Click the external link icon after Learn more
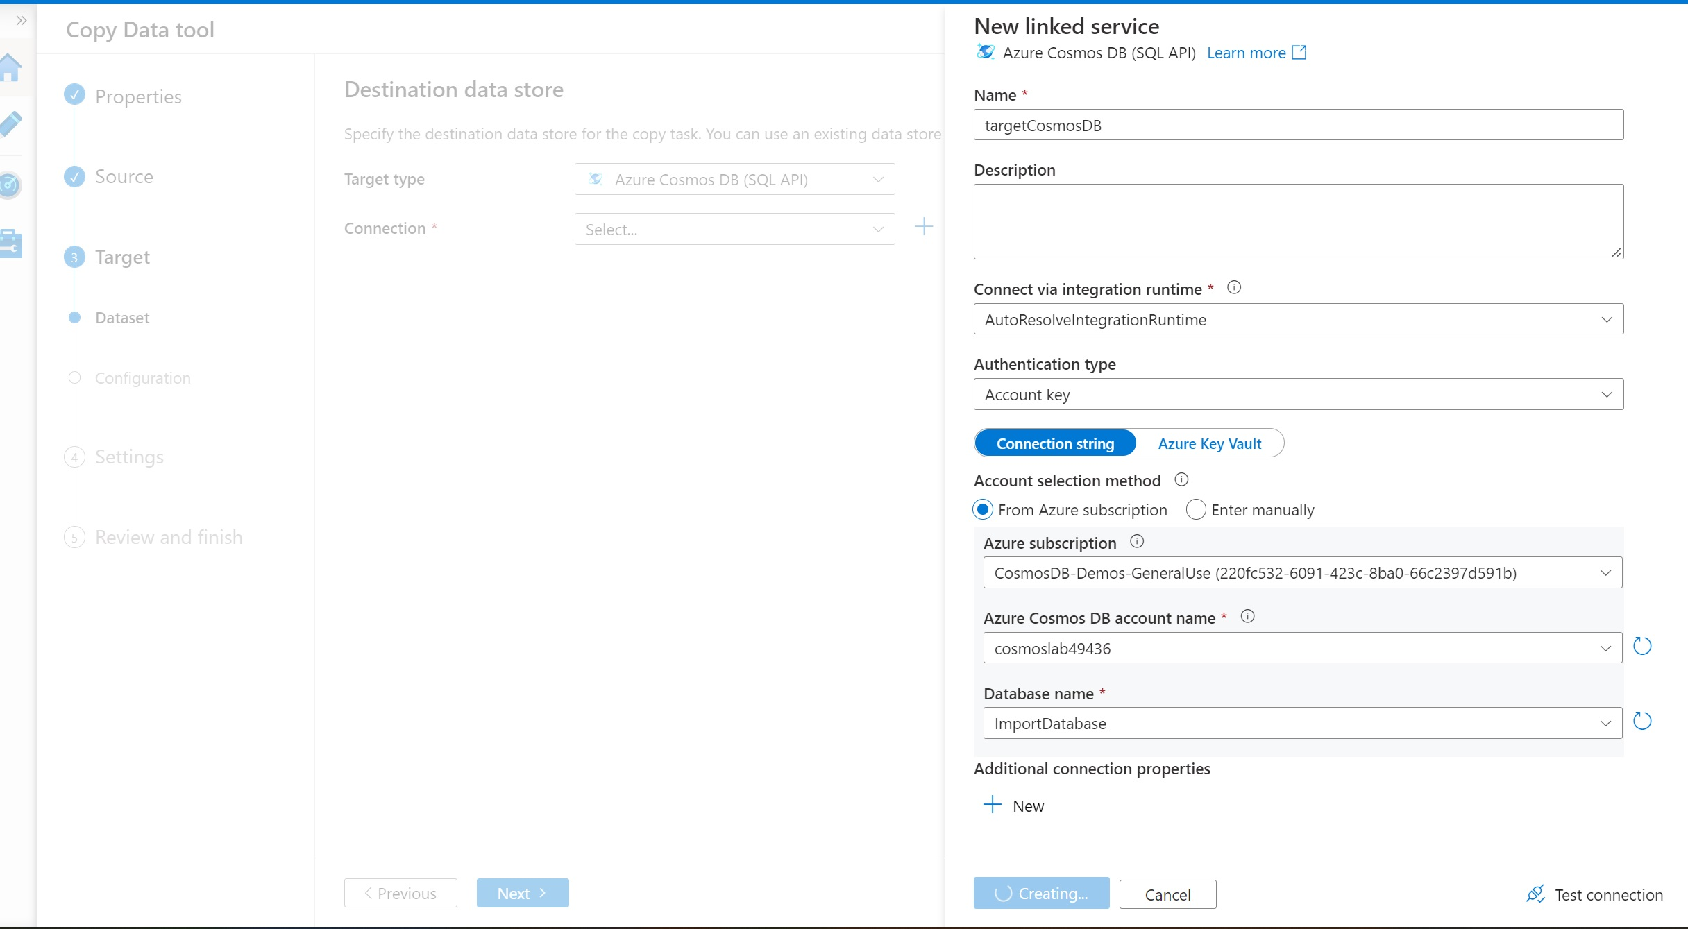This screenshot has height=929, width=1688. coord(1299,53)
